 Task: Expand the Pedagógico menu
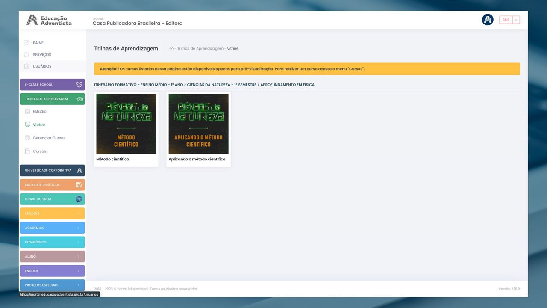pyautogui.click(x=52, y=242)
